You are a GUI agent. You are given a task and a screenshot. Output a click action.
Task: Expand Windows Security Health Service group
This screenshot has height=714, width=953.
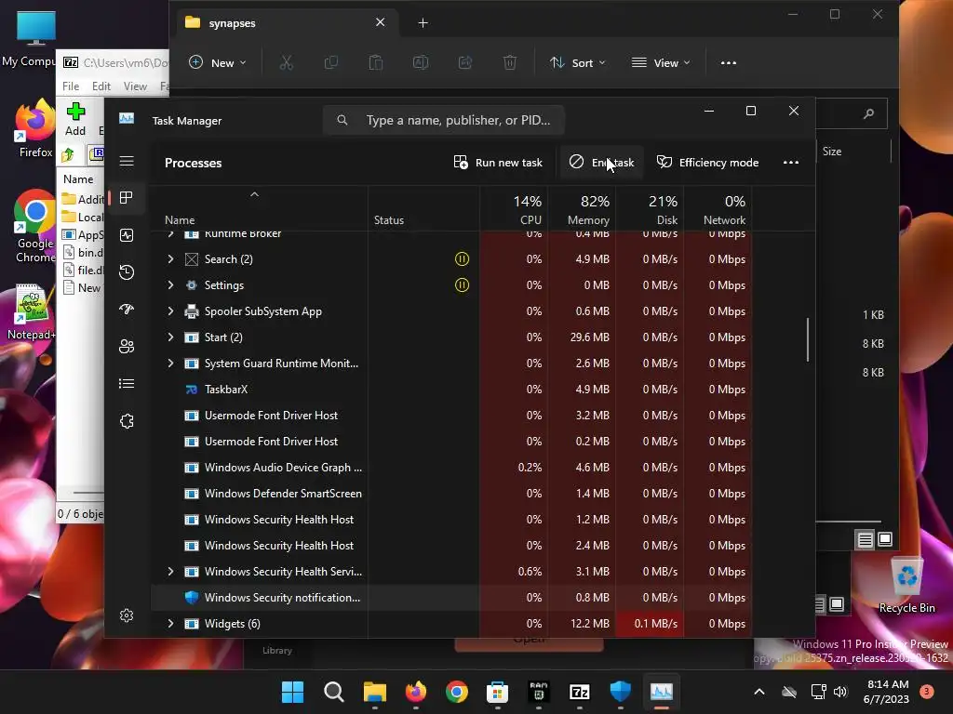[171, 572]
